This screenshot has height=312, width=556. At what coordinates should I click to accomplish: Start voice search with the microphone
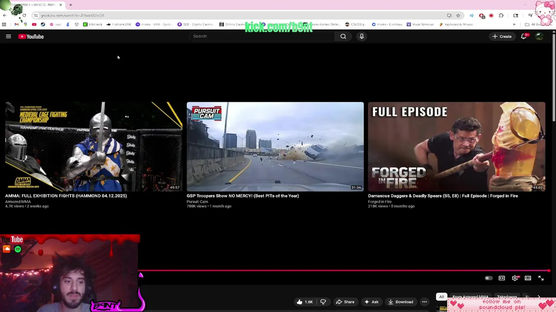coord(361,36)
